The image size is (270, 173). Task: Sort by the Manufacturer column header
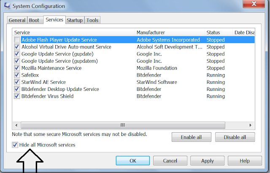(x=170, y=32)
